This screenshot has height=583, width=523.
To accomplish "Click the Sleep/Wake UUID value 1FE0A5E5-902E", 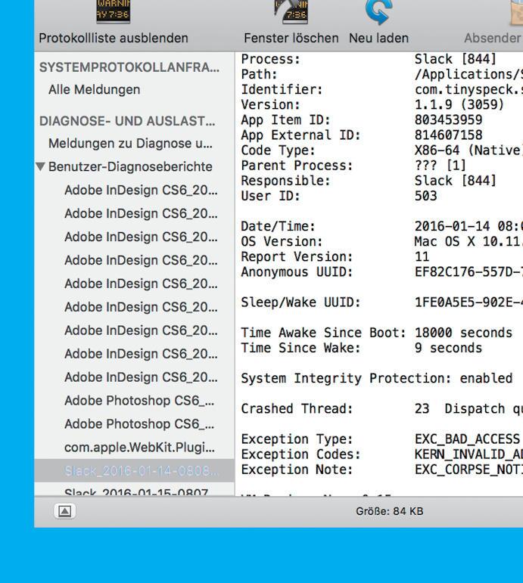I will coord(469,302).
